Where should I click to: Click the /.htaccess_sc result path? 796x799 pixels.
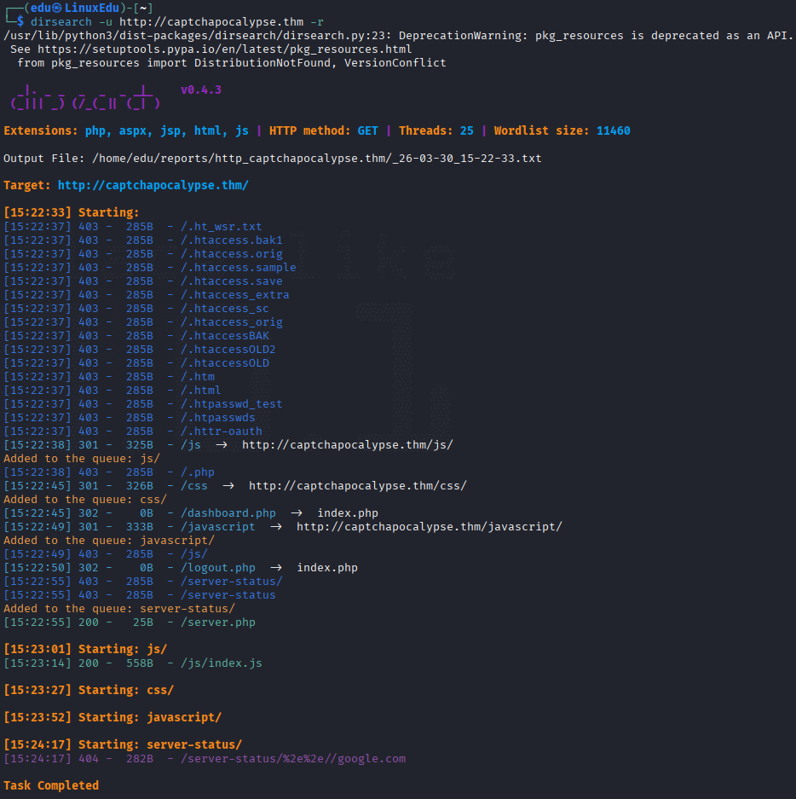click(x=225, y=309)
